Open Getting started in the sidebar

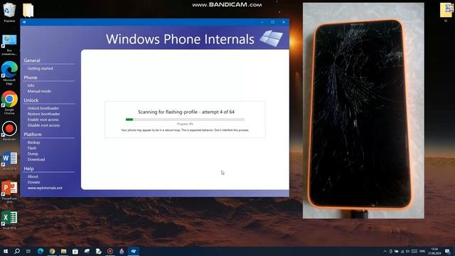40,68
